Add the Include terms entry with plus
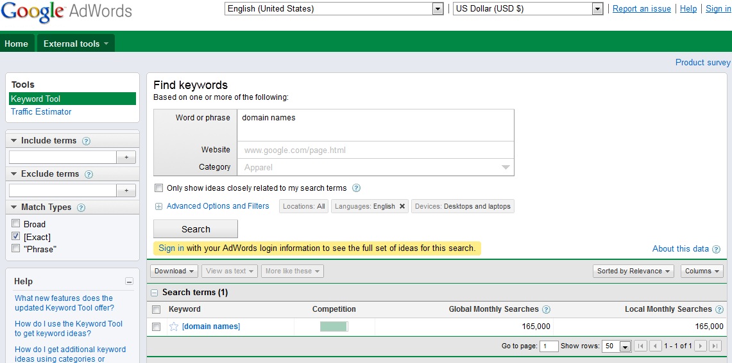Viewport: 732px width, 363px height. [126, 157]
